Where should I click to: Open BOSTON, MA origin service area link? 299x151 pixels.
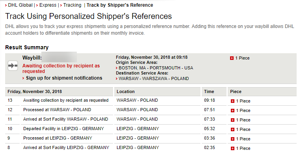click(x=156, y=68)
